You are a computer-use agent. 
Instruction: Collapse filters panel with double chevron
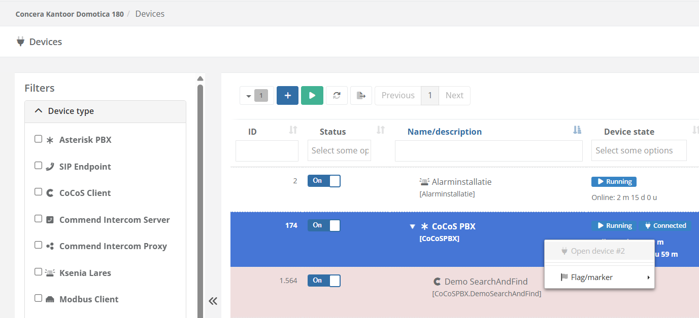click(x=213, y=301)
